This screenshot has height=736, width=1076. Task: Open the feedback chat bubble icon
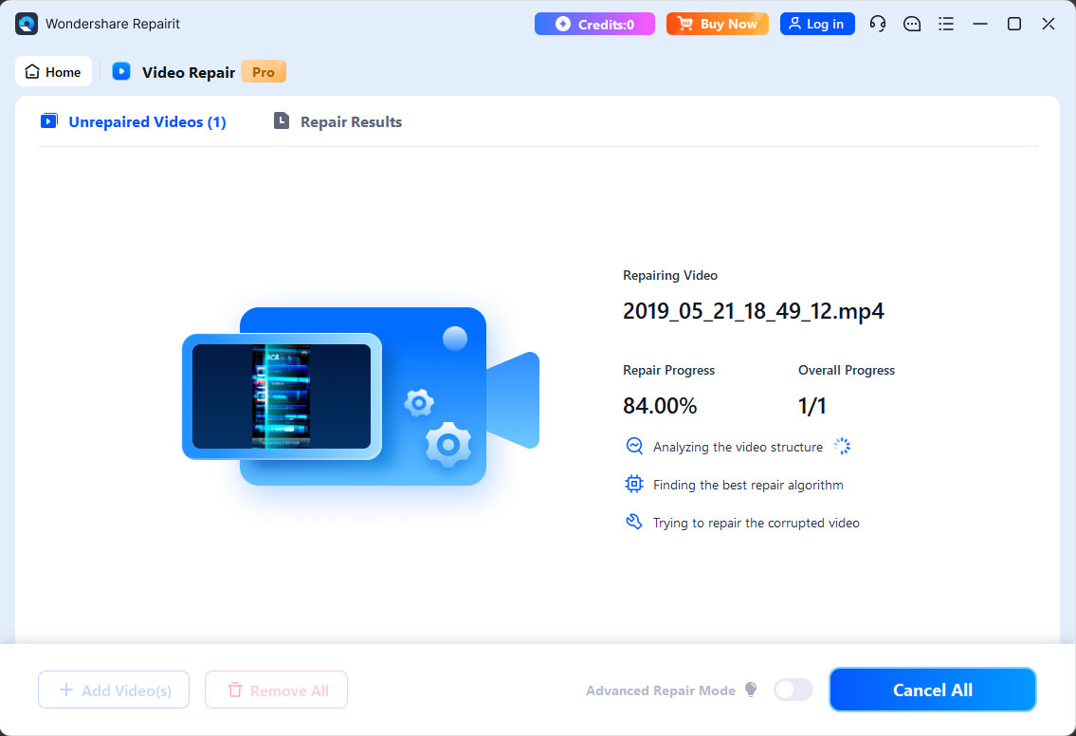tap(912, 24)
